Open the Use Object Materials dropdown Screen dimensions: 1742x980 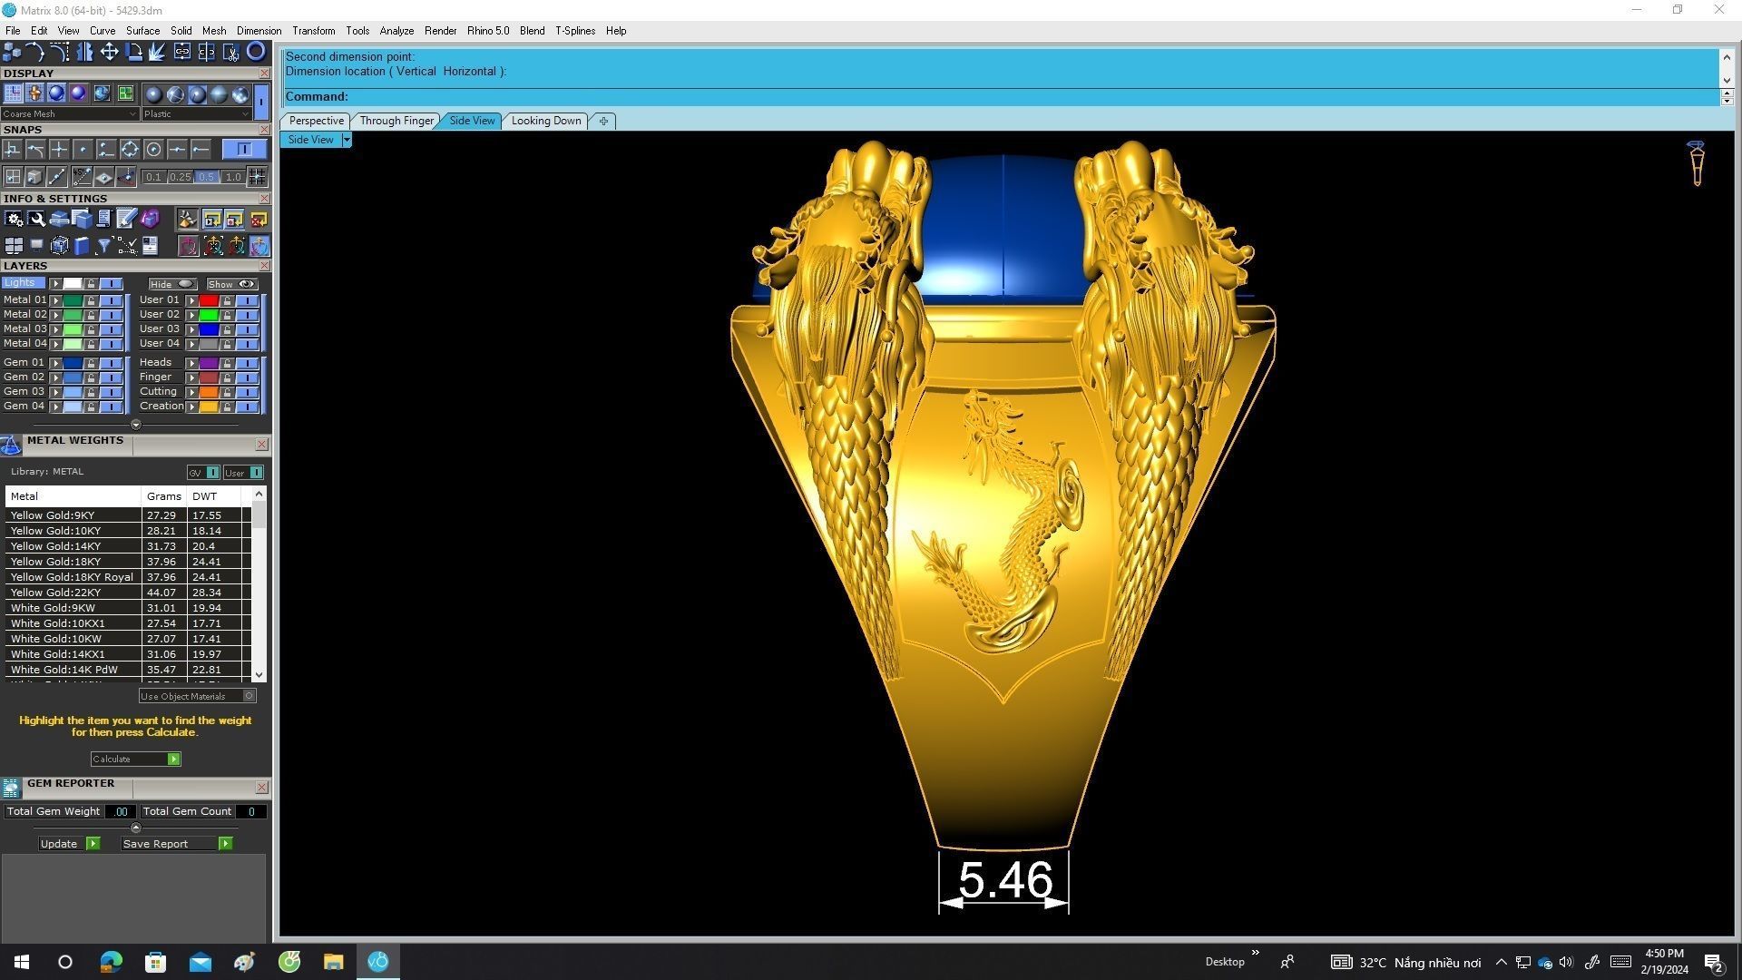click(197, 696)
